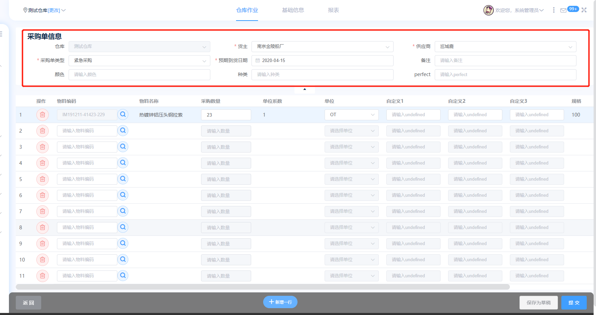Viewport: 596px width, 315px height.
Task: Switch to the 基础信息 tab
Action: coord(293,10)
